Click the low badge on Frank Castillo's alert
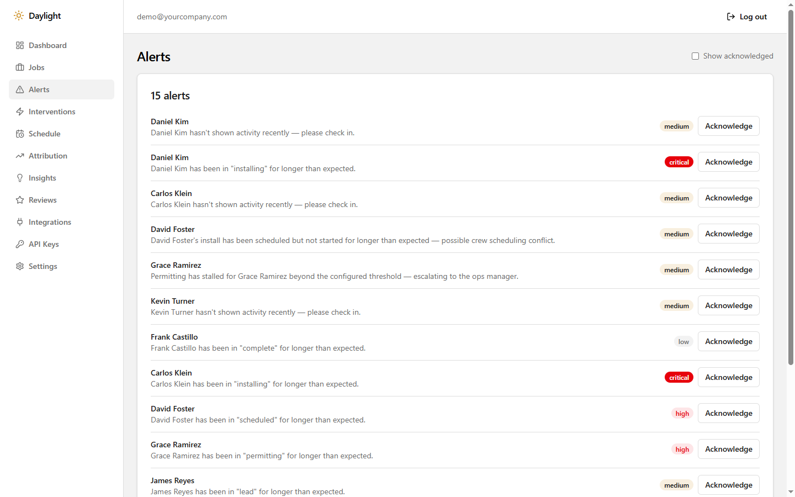Image resolution: width=795 pixels, height=497 pixels. [683, 342]
